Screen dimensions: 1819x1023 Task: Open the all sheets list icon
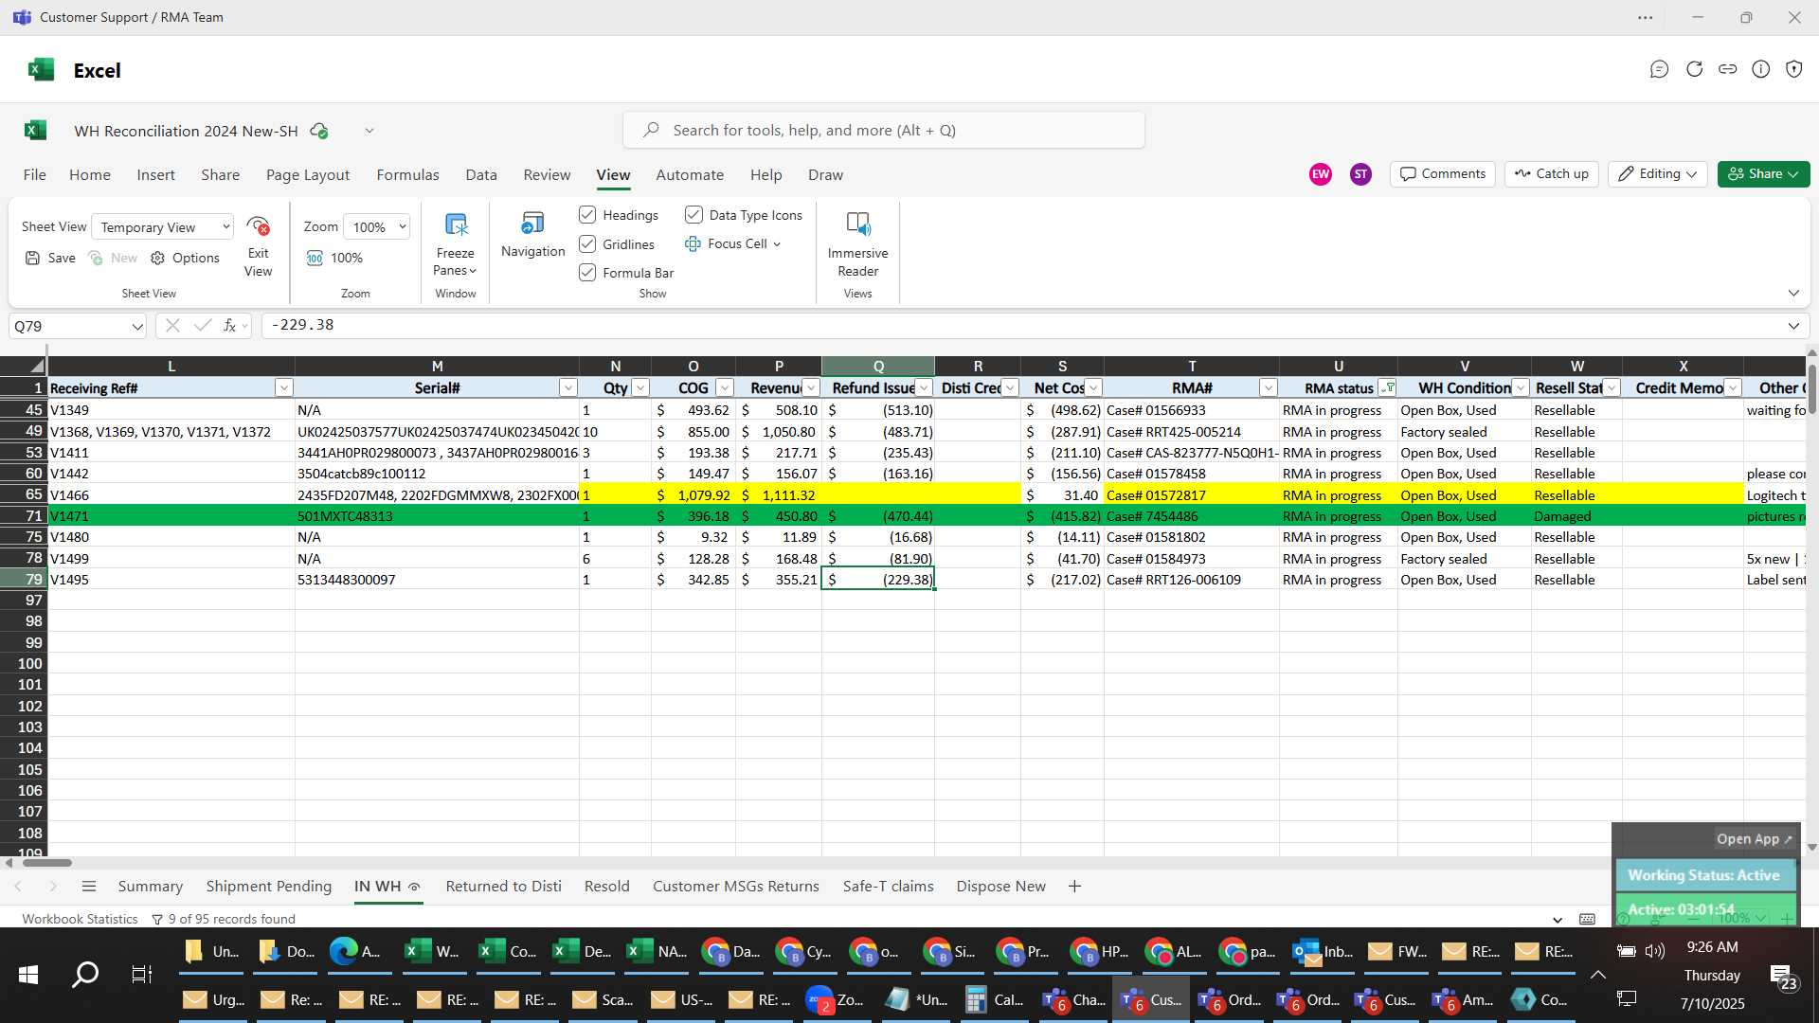[x=89, y=887]
